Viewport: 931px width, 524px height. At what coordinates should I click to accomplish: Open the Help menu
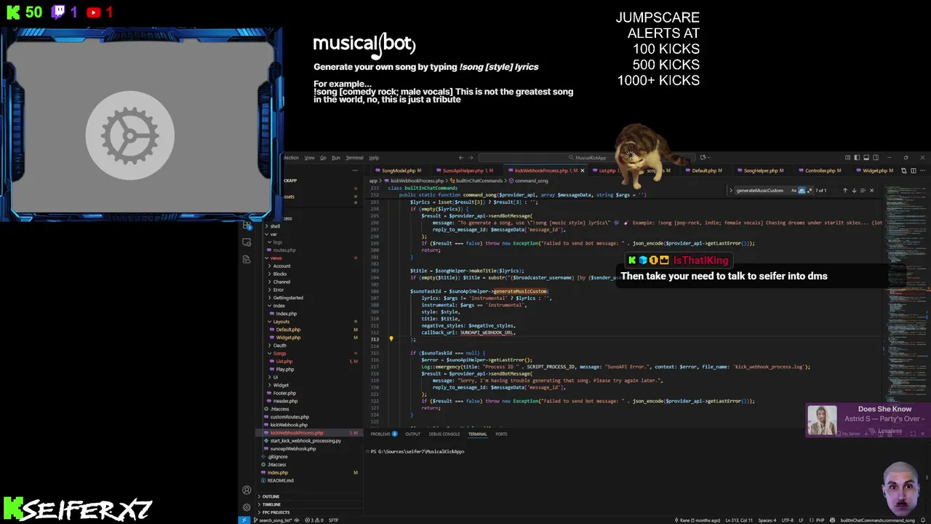click(x=374, y=157)
